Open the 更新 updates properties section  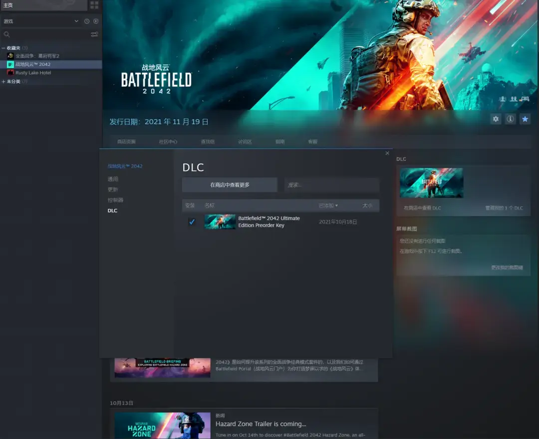(x=113, y=190)
